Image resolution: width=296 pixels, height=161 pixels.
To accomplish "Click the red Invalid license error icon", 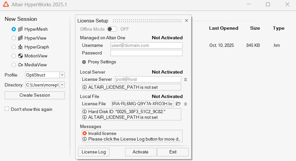I will pyautogui.click(x=85, y=133).
